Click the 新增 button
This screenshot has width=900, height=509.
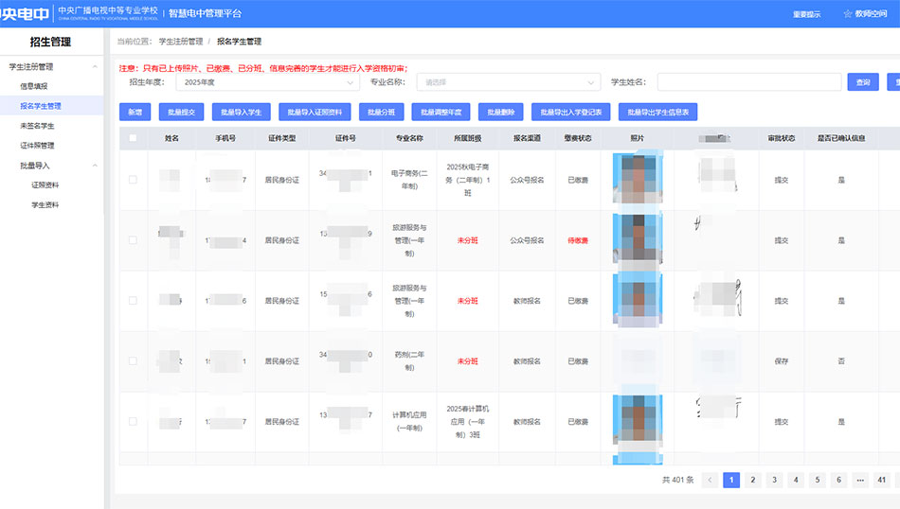click(135, 112)
